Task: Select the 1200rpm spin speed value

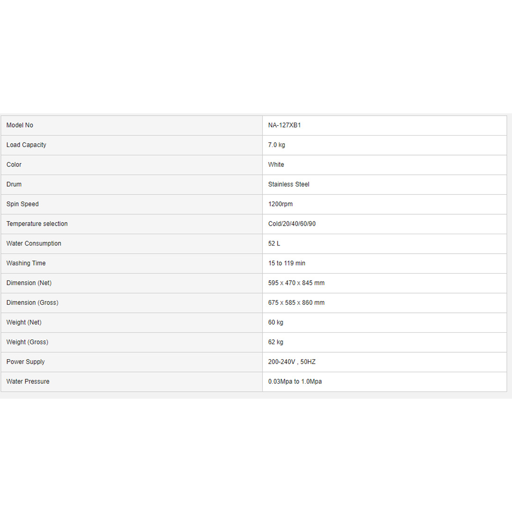Action: [x=281, y=204]
